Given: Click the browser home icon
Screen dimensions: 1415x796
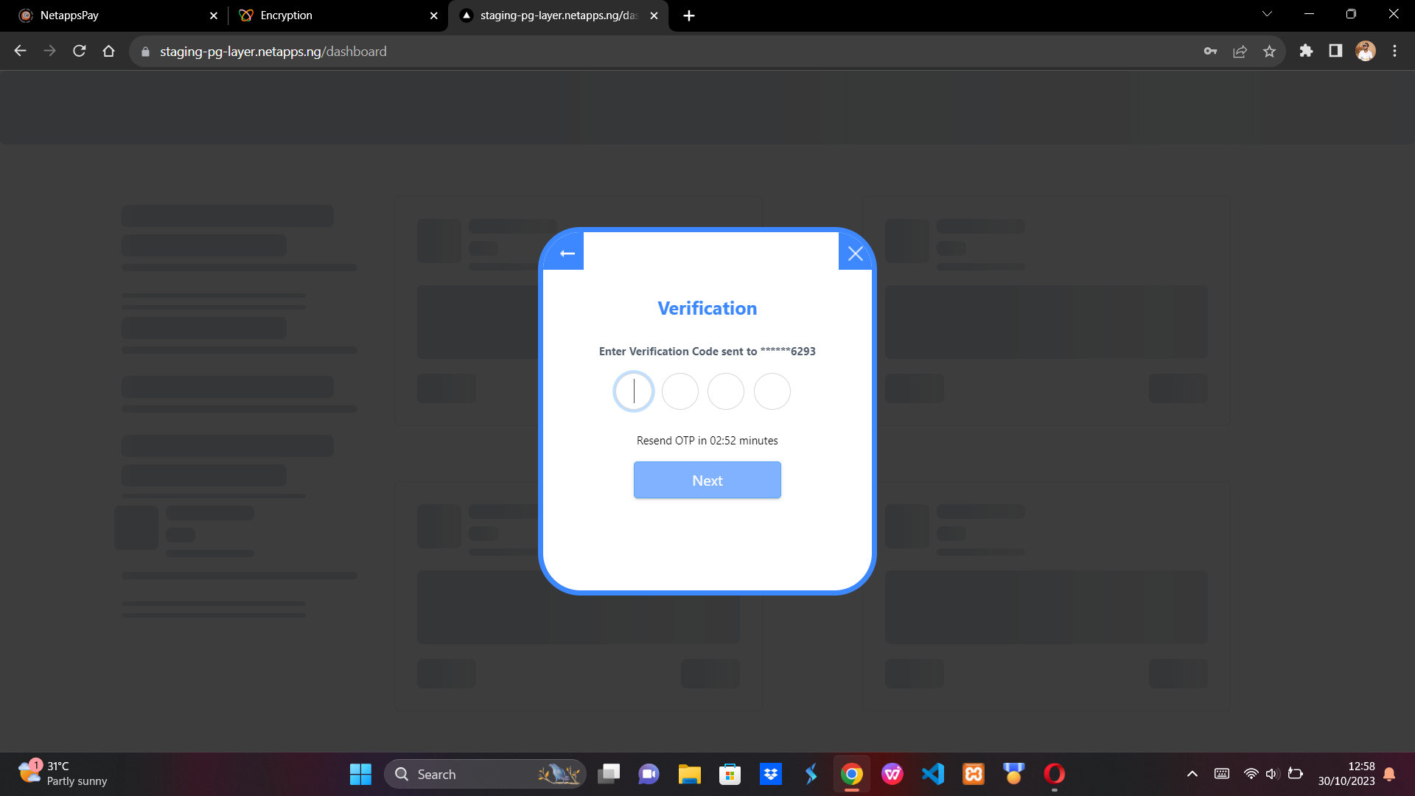Looking at the screenshot, I should [x=109, y=51].
